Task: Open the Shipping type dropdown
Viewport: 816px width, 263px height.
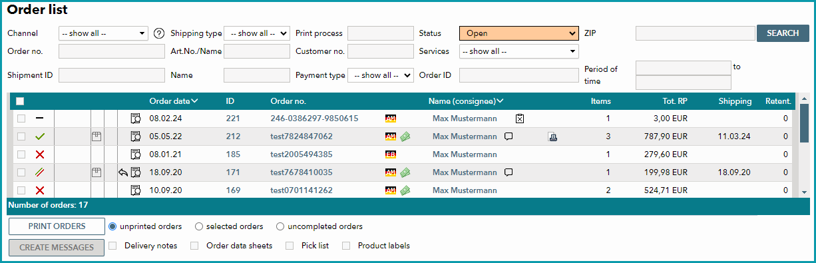Action: tap(257, 33)
